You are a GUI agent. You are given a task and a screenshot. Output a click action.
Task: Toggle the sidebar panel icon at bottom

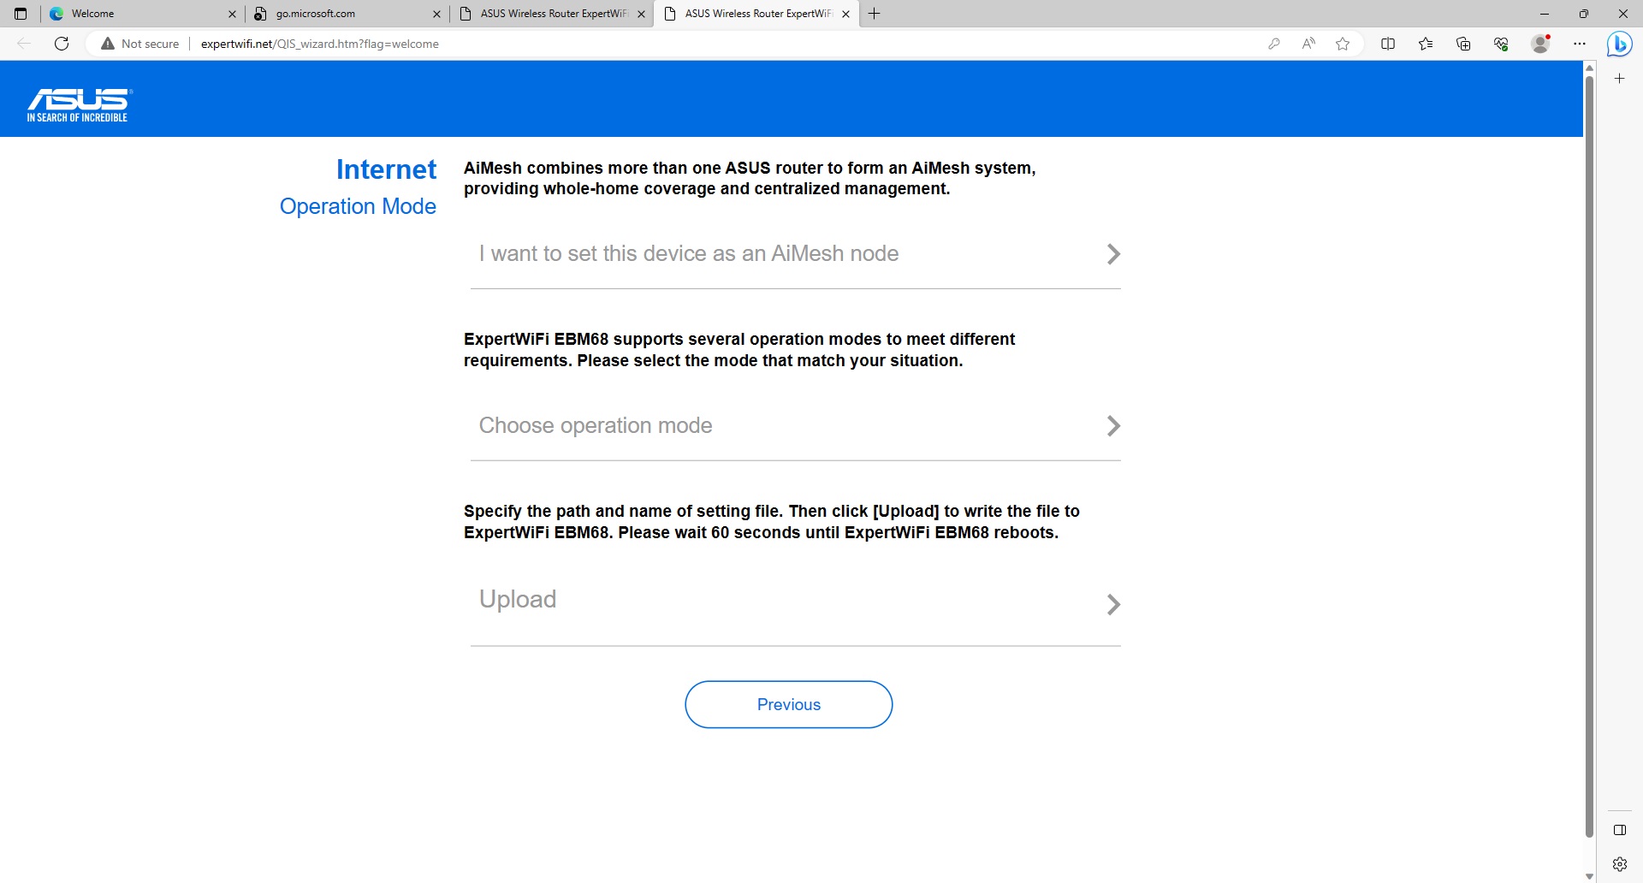coord(1619,830)
